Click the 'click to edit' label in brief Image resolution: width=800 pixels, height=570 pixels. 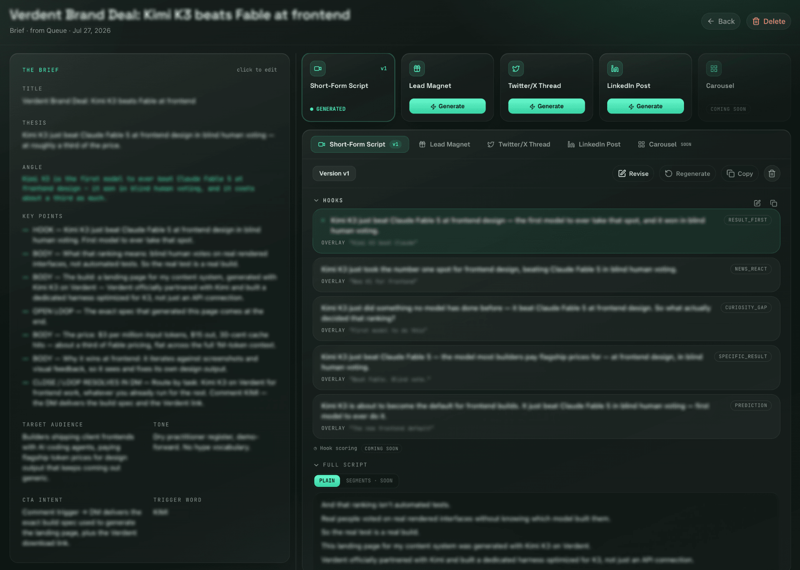click(x=257, y=70)
